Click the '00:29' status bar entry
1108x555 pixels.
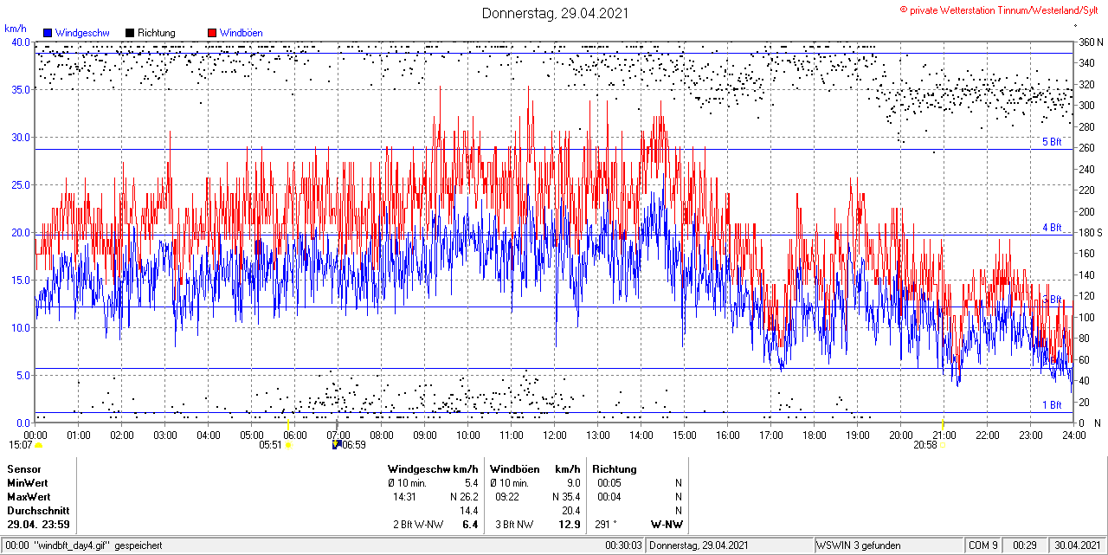(1025, 545)
